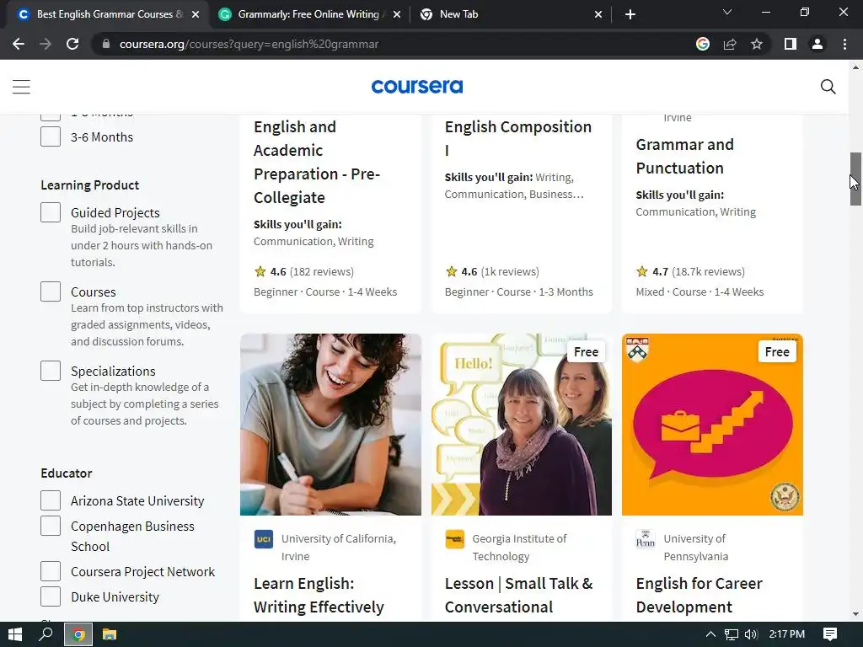Check the Coursera Project Network checkbox
This screenshot has height=647, width=863.
pyautogui.click(x=51, y=571)
